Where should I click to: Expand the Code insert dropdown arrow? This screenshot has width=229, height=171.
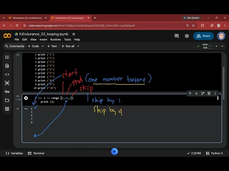click(43, 46)
